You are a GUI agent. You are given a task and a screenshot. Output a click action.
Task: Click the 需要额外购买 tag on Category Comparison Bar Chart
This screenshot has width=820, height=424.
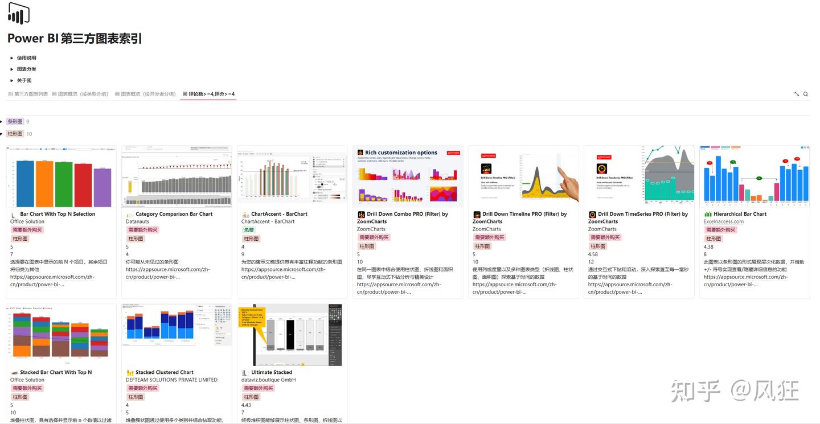pyautogui.click(x=142, y=230)
